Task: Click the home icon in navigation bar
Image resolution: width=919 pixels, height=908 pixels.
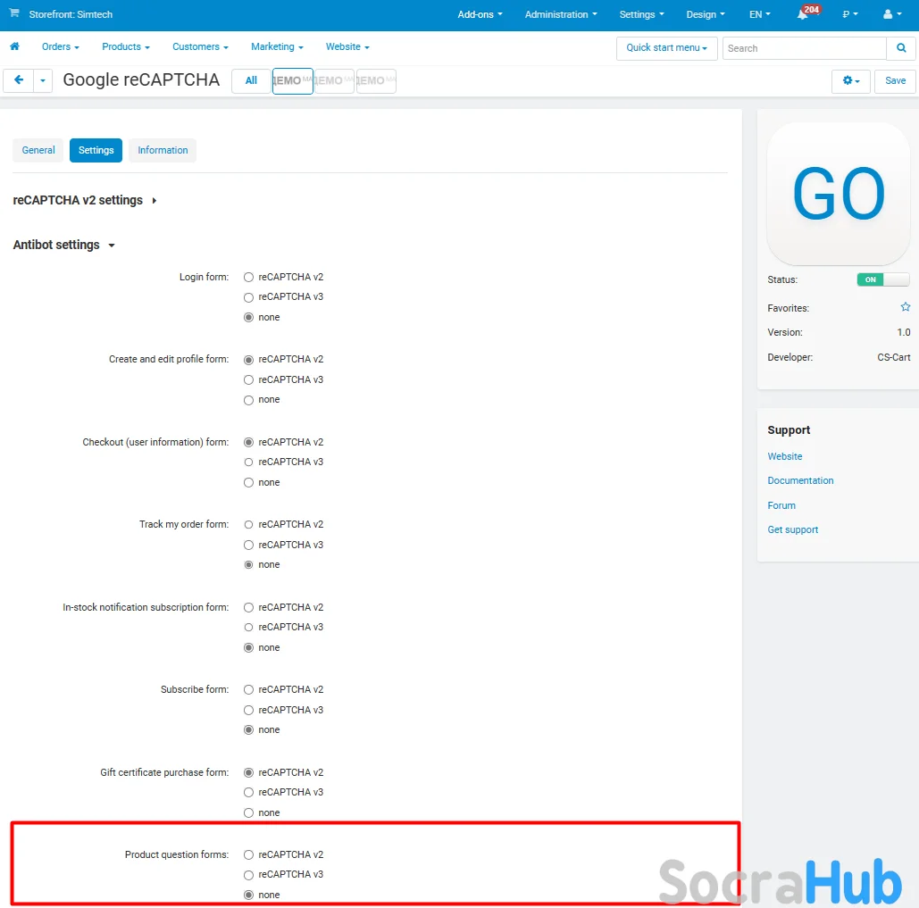Action: click(14, 46)
